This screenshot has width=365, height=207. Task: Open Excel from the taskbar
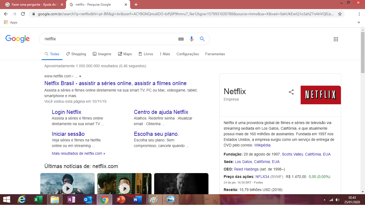point(38,200)
